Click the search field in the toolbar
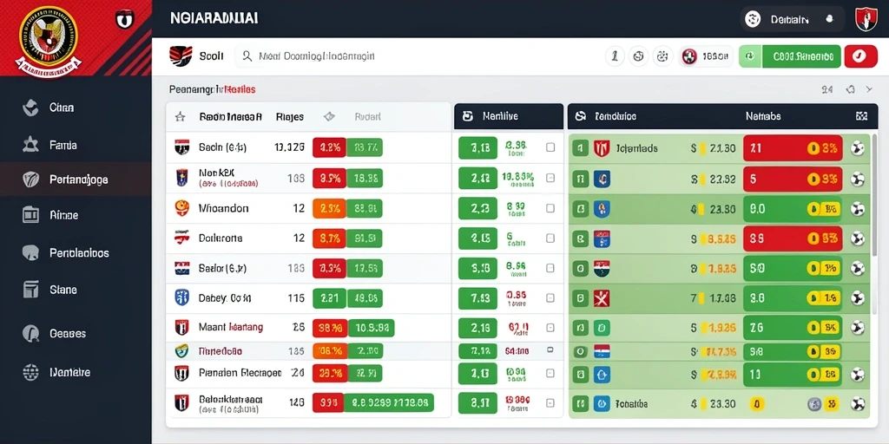 [x=417, y=56]
